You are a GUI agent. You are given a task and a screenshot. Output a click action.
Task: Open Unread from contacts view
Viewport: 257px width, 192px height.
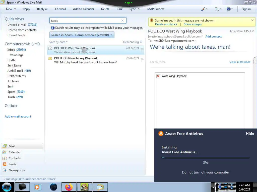[22, 30]
